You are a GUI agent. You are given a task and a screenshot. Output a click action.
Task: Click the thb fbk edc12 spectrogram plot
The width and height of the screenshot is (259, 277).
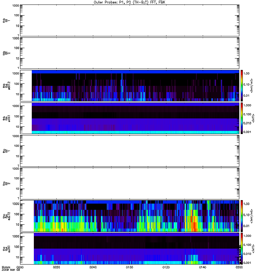coord(130,86)
